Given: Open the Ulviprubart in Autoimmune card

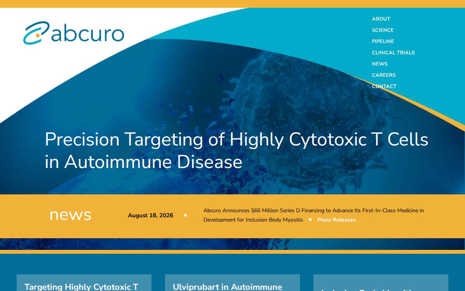Looking at the screenshot, I should click(x=232, y=283).
